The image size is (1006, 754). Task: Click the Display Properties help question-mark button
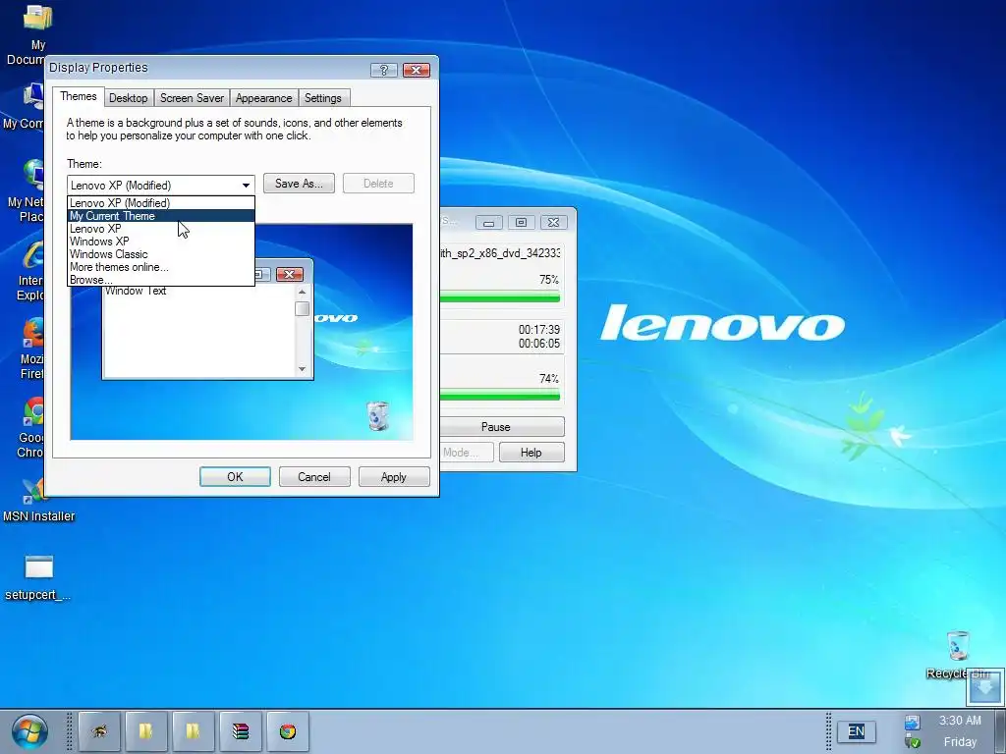(384, 70)
